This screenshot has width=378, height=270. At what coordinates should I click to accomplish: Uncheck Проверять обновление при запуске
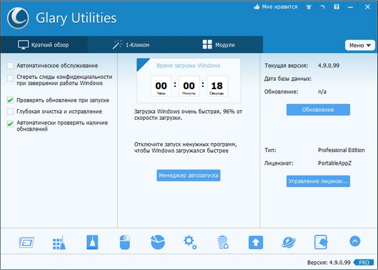10,100
